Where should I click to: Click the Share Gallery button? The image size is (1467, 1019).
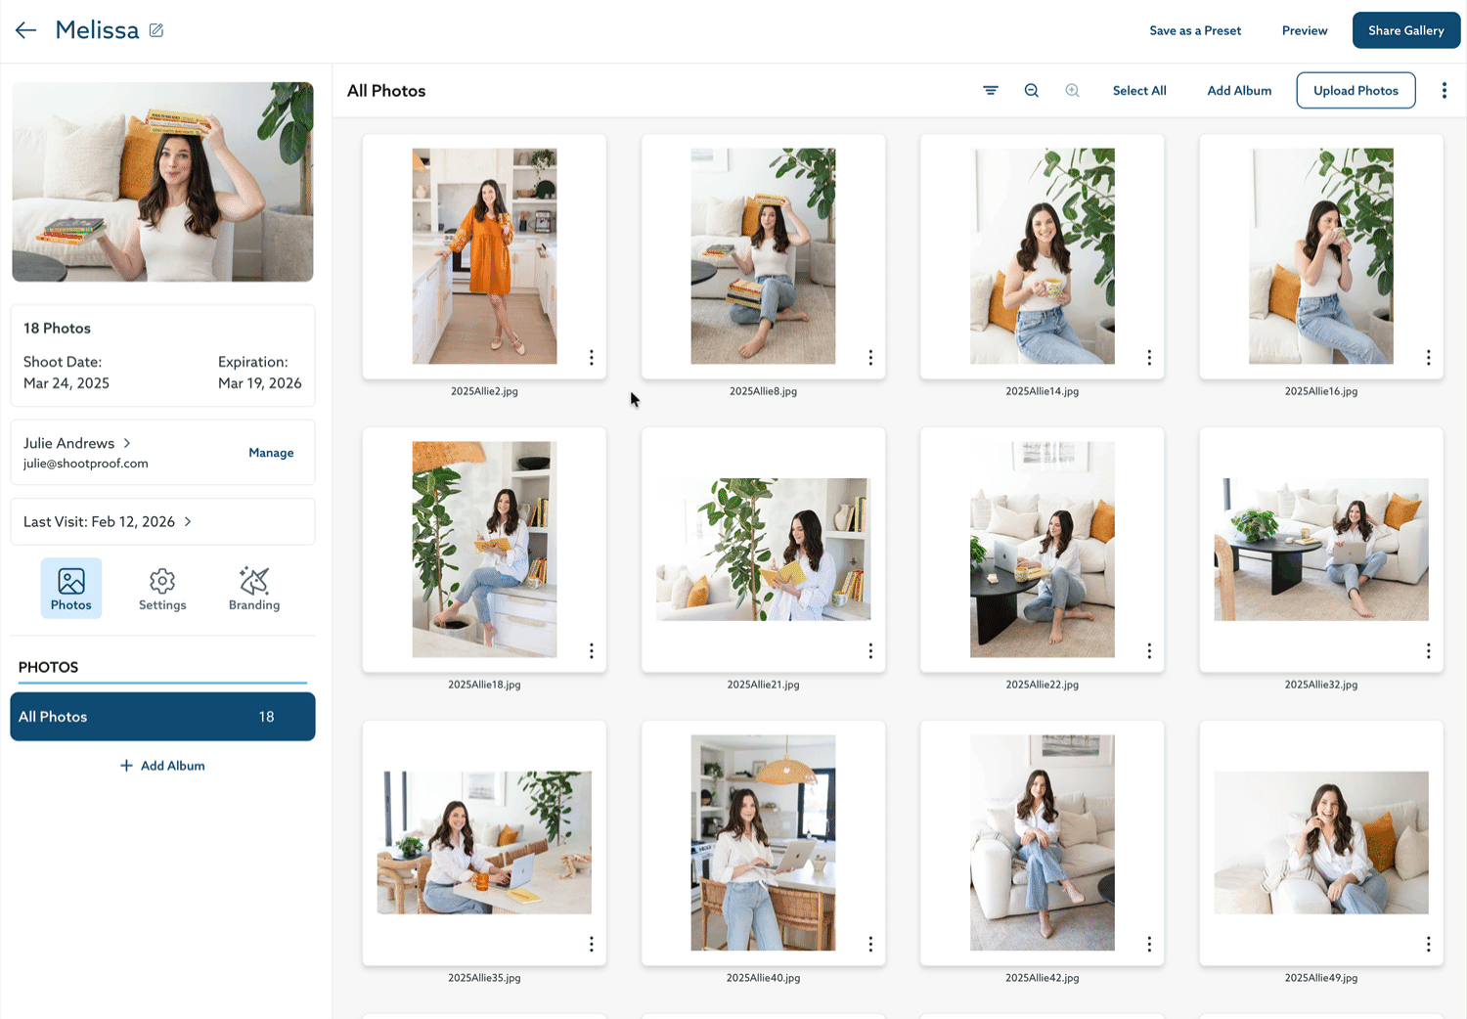(1405, 30)
